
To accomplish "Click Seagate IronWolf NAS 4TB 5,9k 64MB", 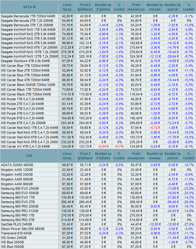I will [28, 43].
